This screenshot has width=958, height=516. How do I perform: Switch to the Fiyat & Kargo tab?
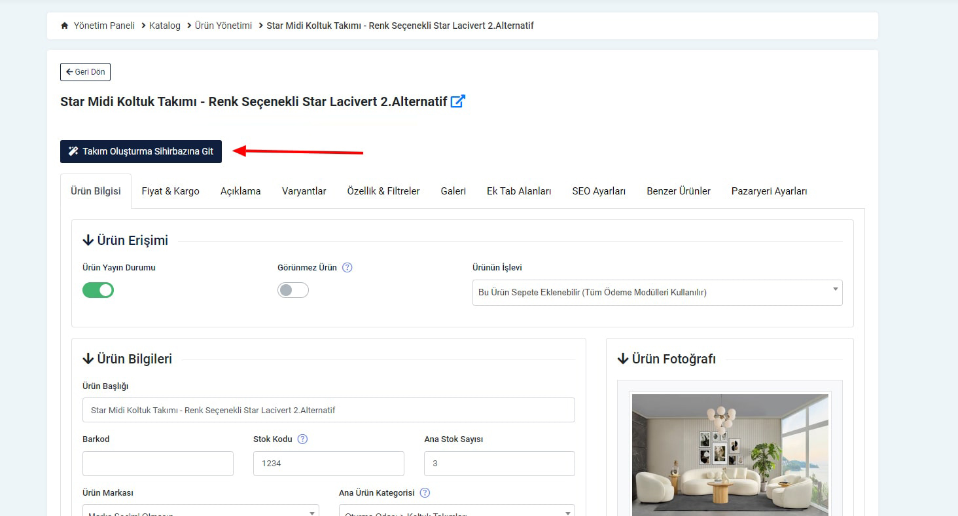(x=170, y=191)
